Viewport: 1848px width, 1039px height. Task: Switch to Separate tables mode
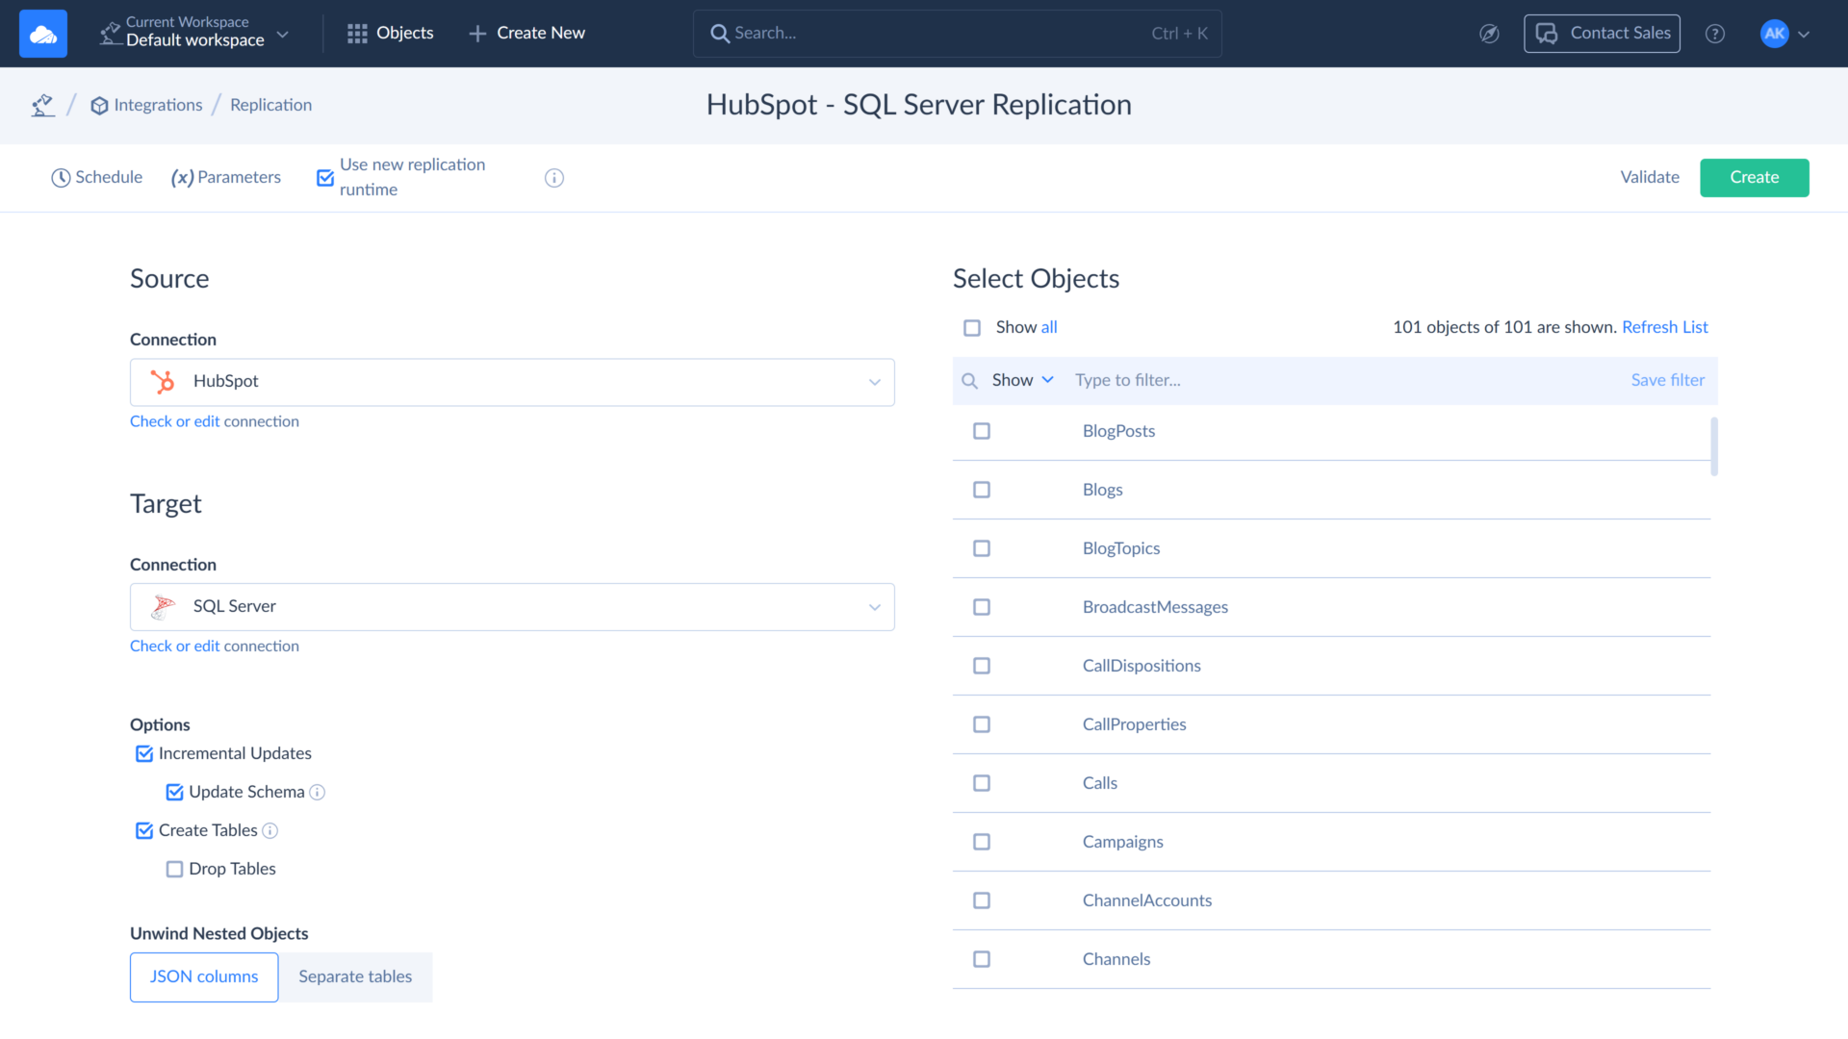(355, 976)
